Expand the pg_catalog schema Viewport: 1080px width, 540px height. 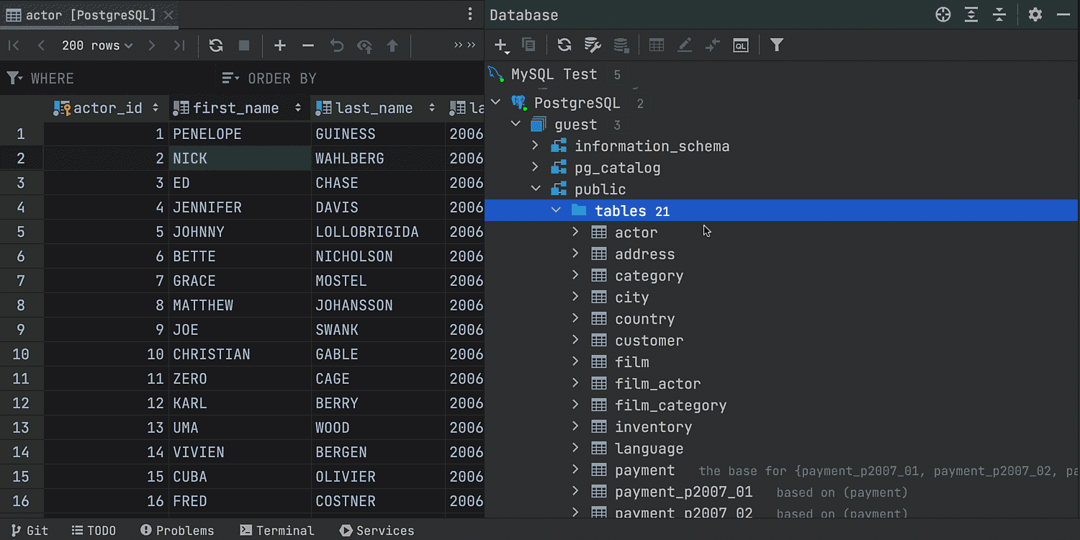[535, 167]
